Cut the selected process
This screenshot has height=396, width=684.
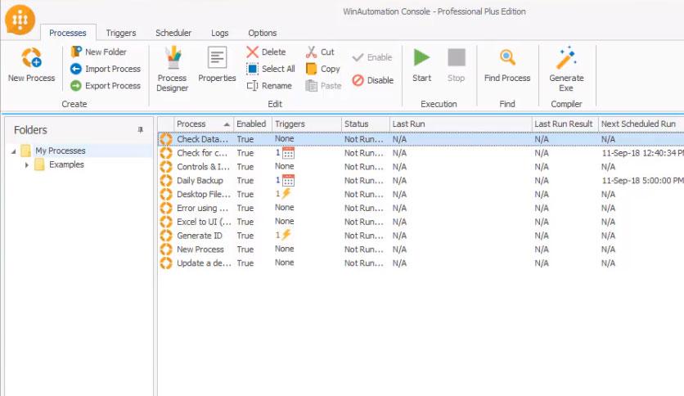tap(320, 52)
